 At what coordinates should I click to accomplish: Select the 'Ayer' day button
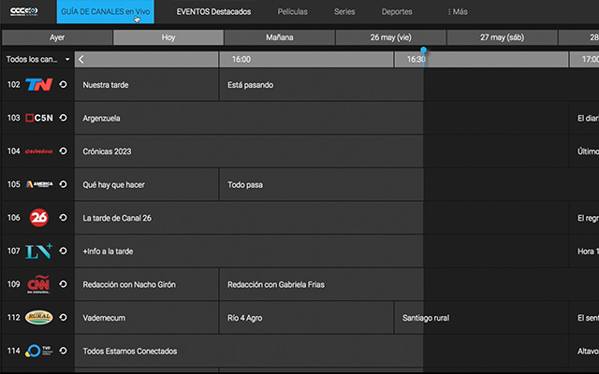pyautogui.click(x=57, y=37)
